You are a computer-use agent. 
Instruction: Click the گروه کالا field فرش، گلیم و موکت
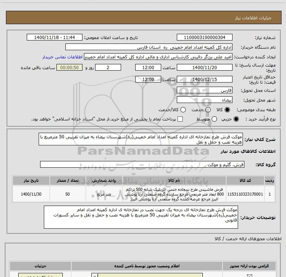click(142, 164)
